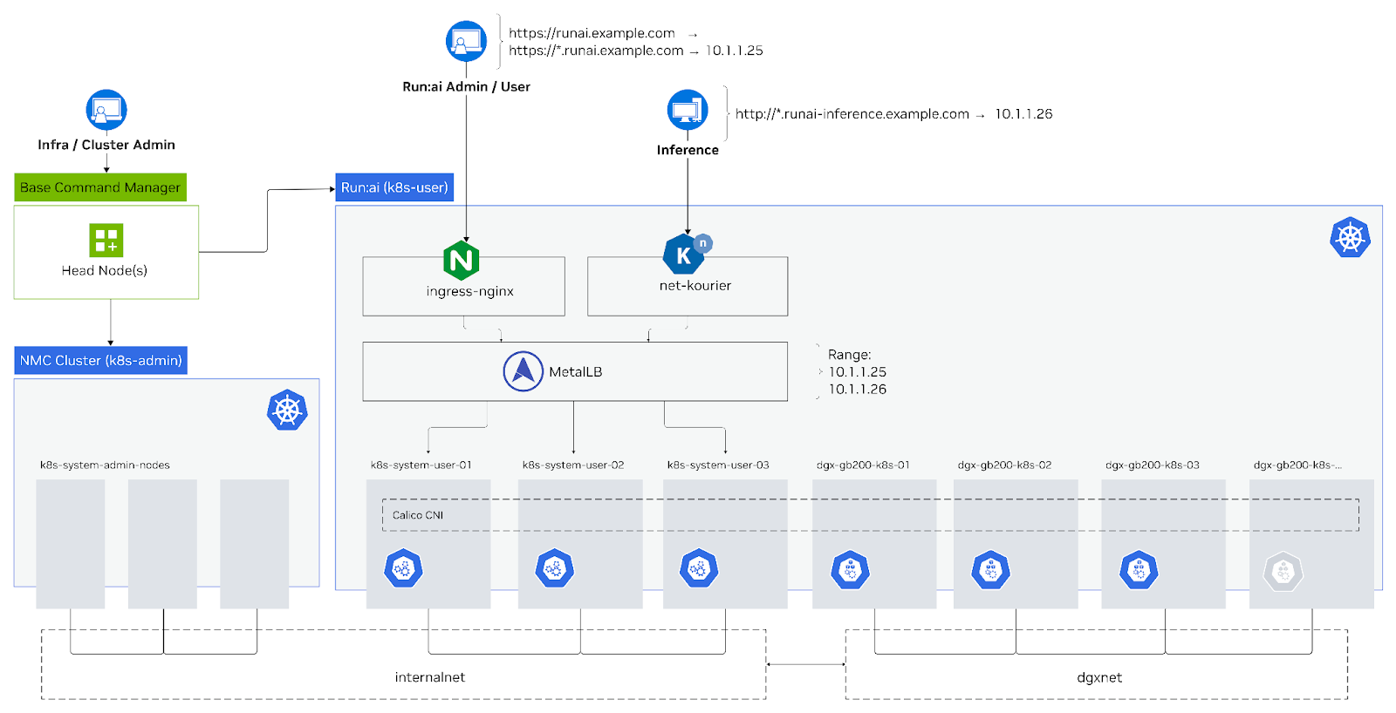Select the Inference monitor icon

pos(688,111)
